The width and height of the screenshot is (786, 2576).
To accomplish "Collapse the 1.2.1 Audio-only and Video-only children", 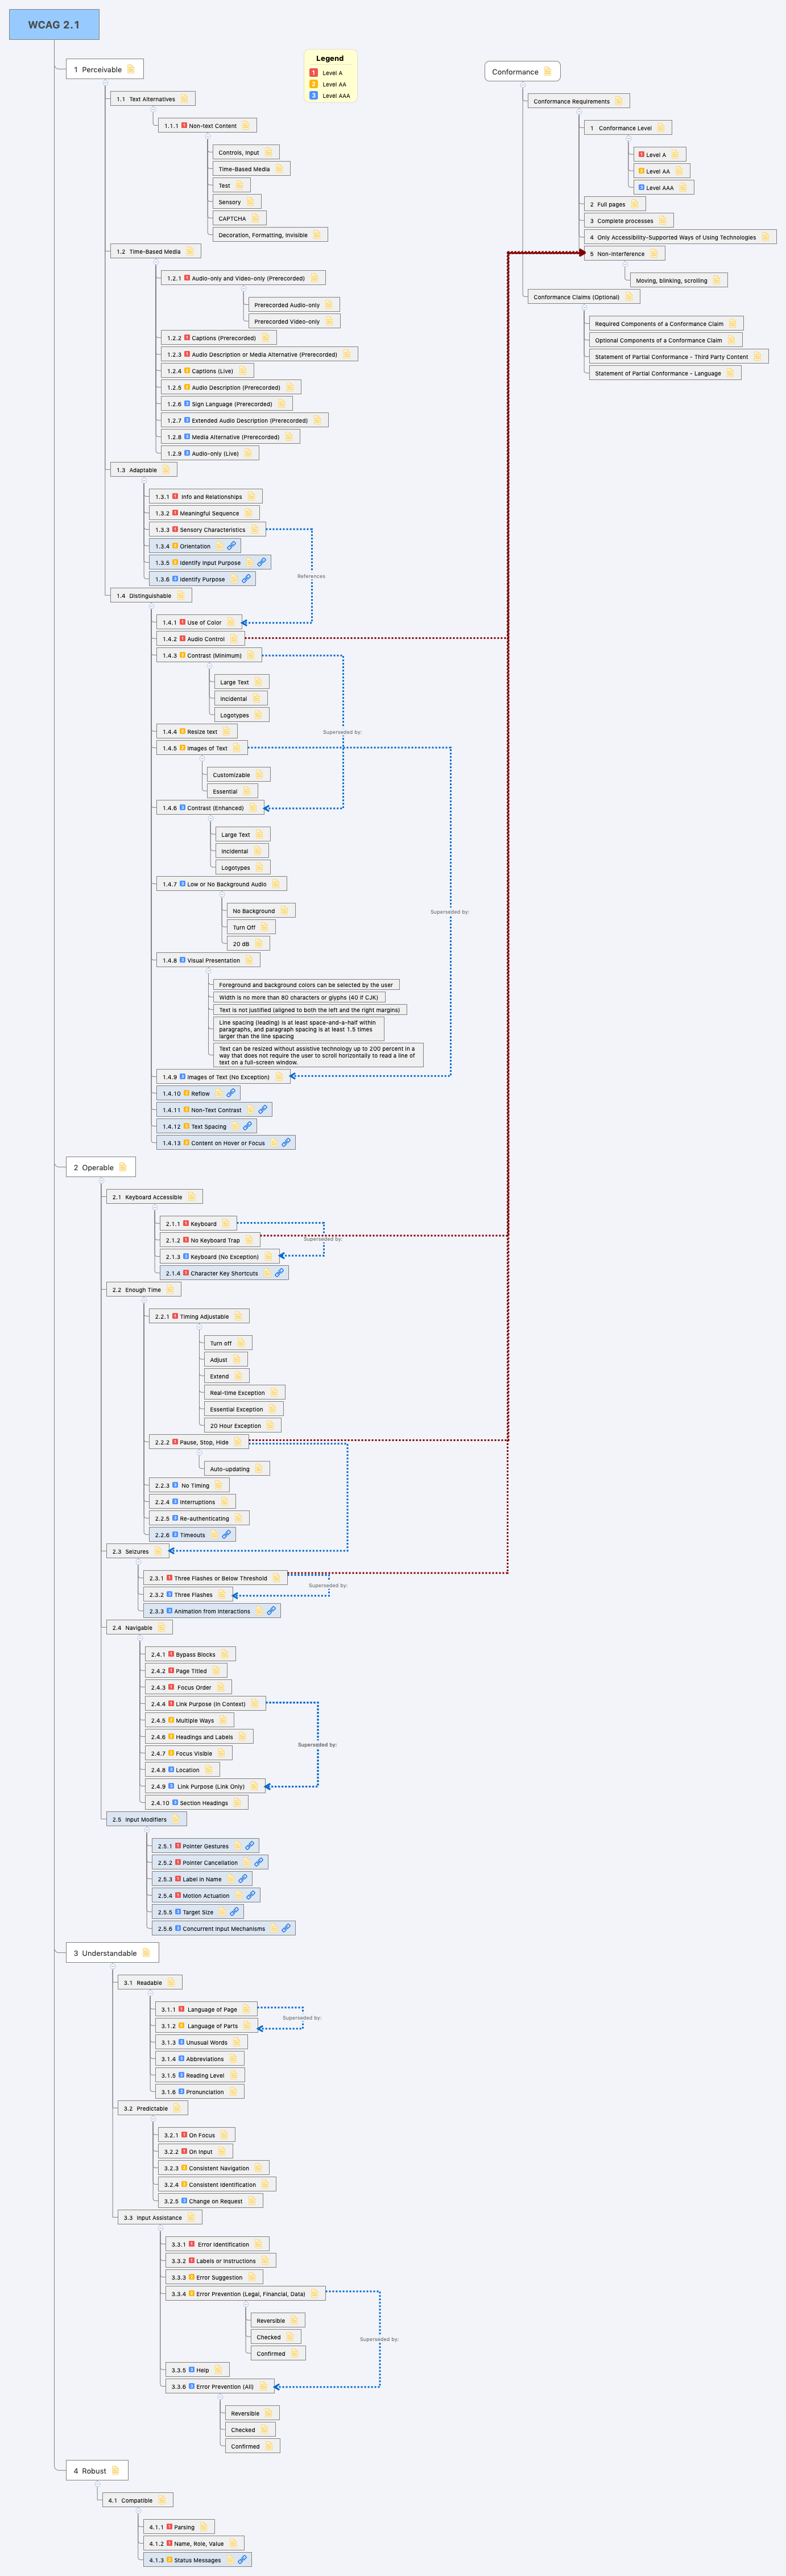I will (x=243, y=290).
